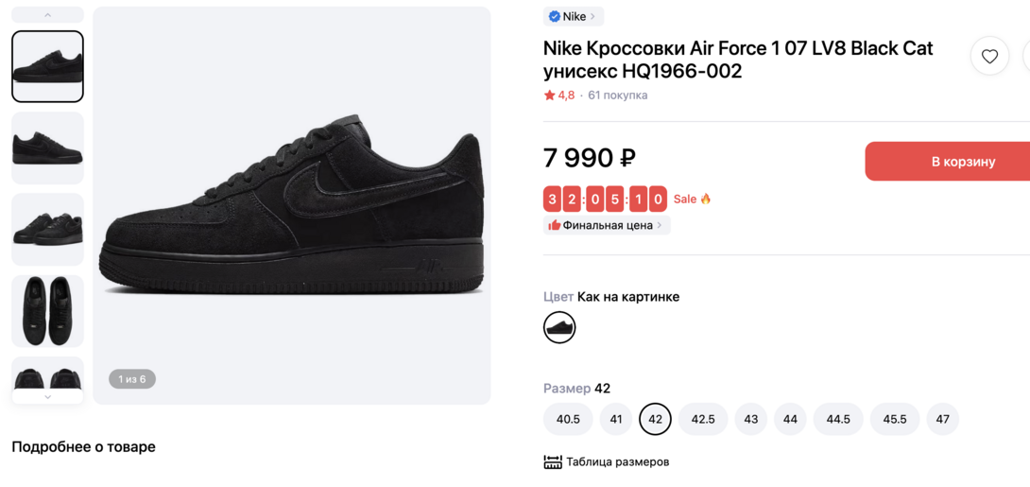The width and height of the screenshot is (1030, 487).
Task: Click the fire Sale icon
Action: 706,199
